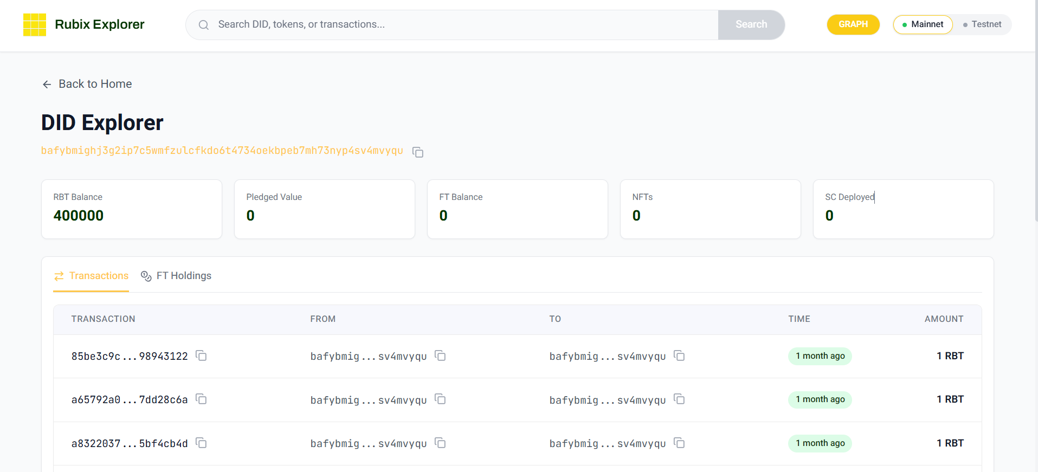This screenshot has height=472, width=1038.
Task: Click the Search button
Action: coord(751,24)
